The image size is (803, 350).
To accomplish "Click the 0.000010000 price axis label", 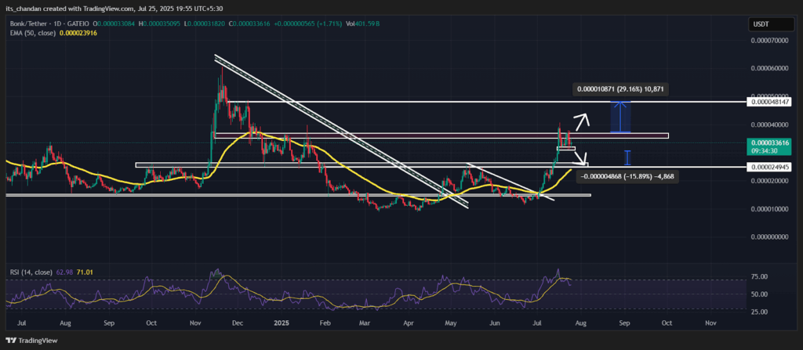I will tap(768, 209).
